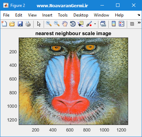Click the x-axis tick label 1200
The width and height of the screenshot is (142, 137).
pos(121,130)
